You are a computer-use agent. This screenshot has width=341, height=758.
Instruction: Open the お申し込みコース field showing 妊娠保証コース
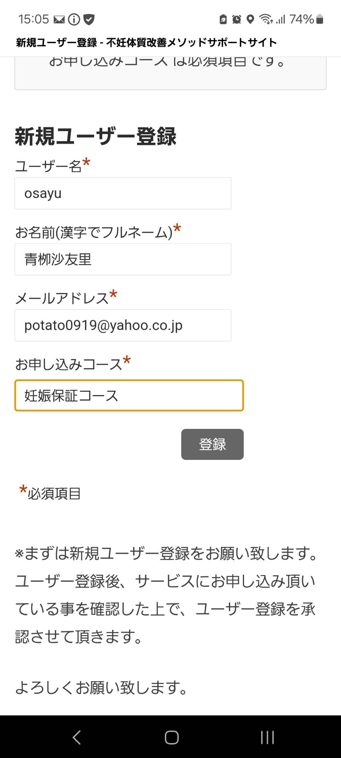[x=129, y=395]
